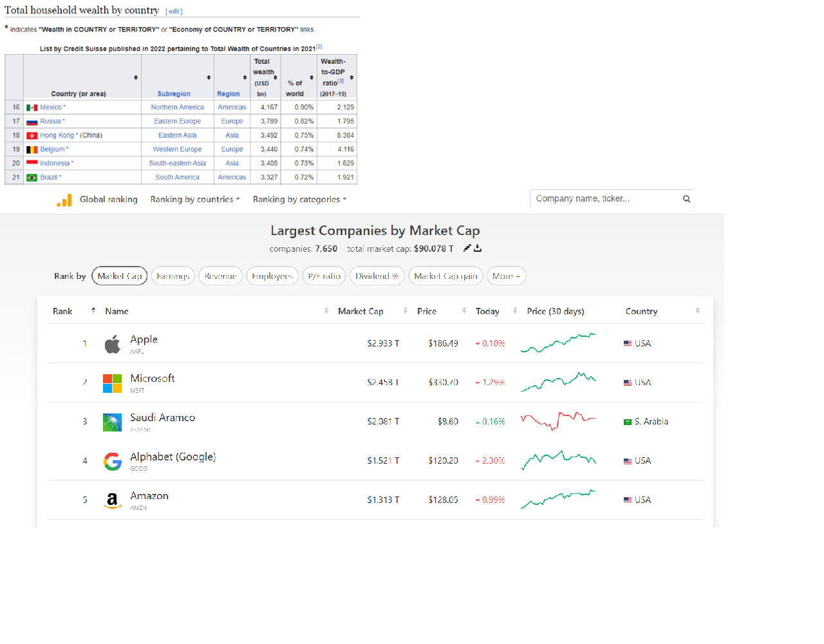Sort companies by Name column arrows
Screen dimensions: 824x644
coord(326,310)
